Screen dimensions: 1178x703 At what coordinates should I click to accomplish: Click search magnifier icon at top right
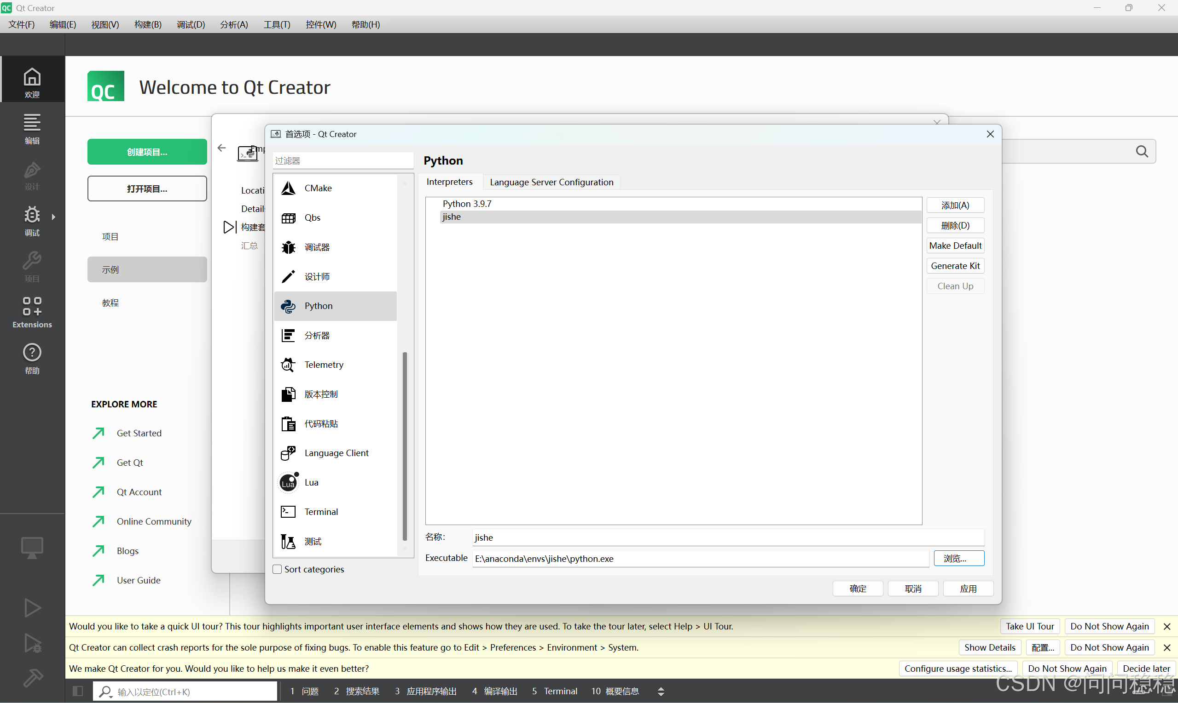point(1142,152)
